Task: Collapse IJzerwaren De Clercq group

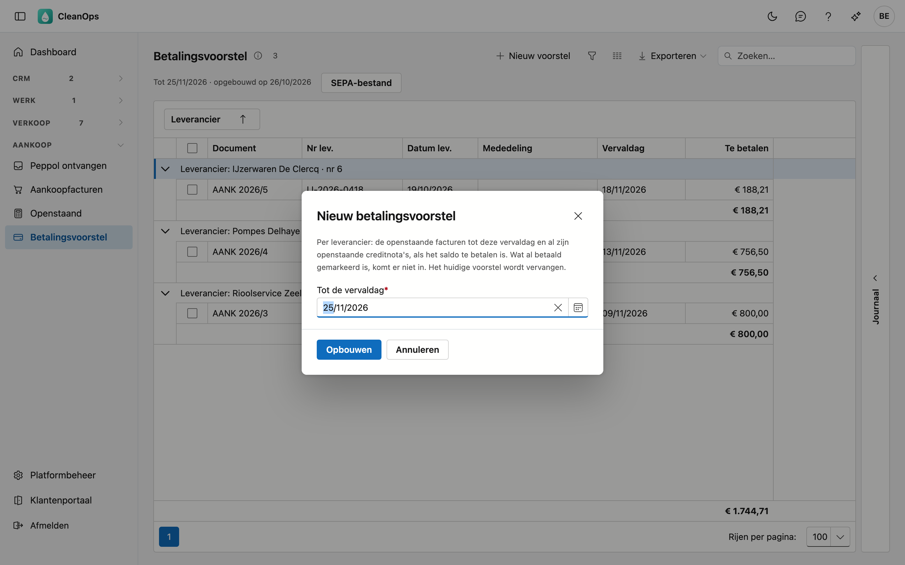Action: (x=165, y=169)
